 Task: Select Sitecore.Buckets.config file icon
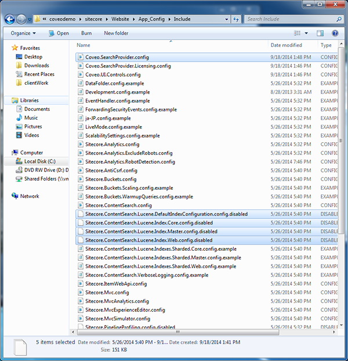[x=80, y=179]
